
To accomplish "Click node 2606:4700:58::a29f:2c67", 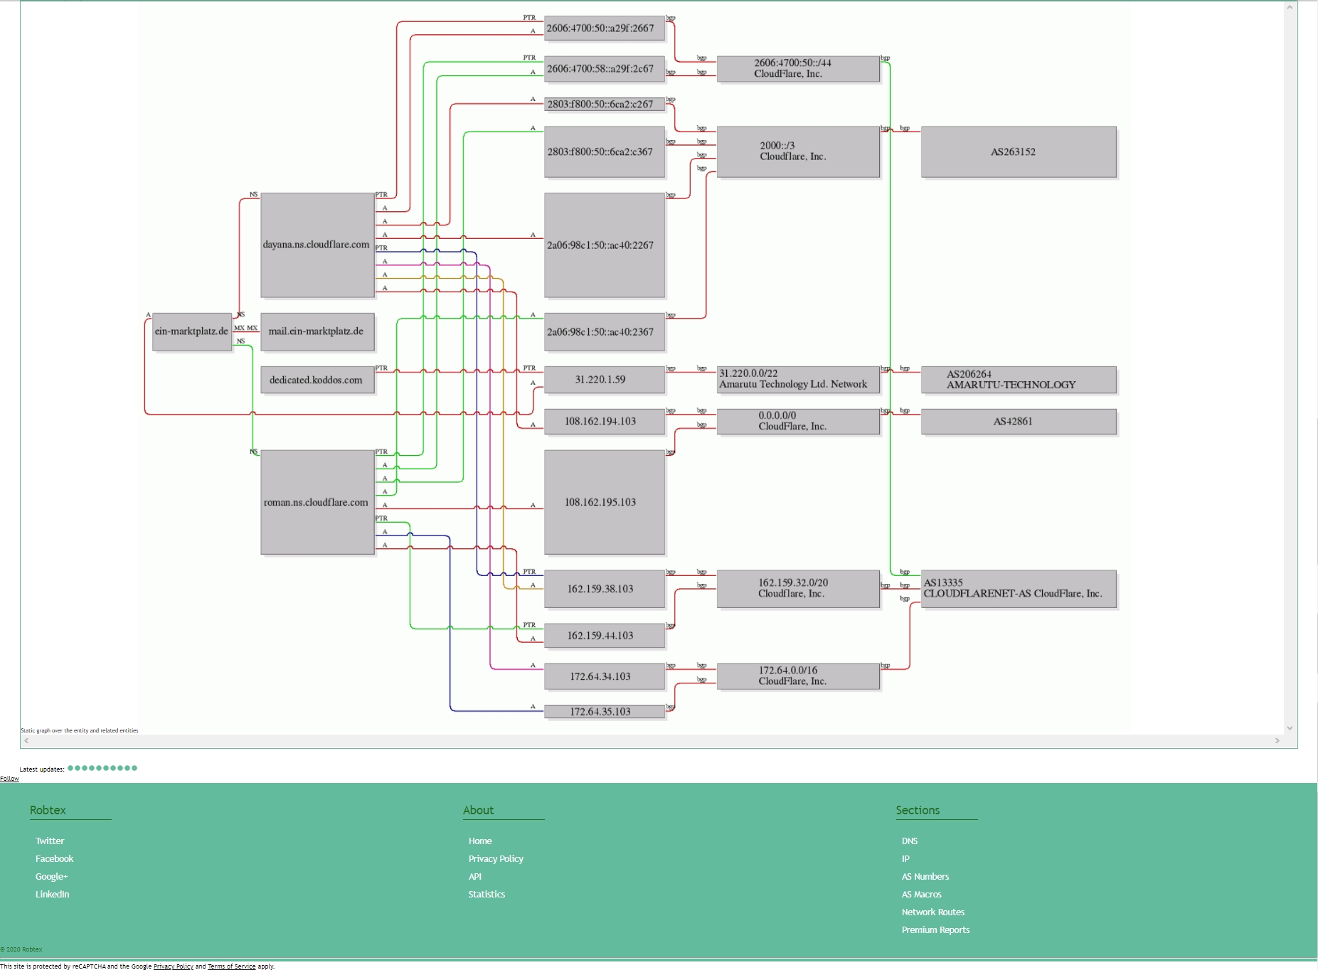I will click(x=604, y=69).
